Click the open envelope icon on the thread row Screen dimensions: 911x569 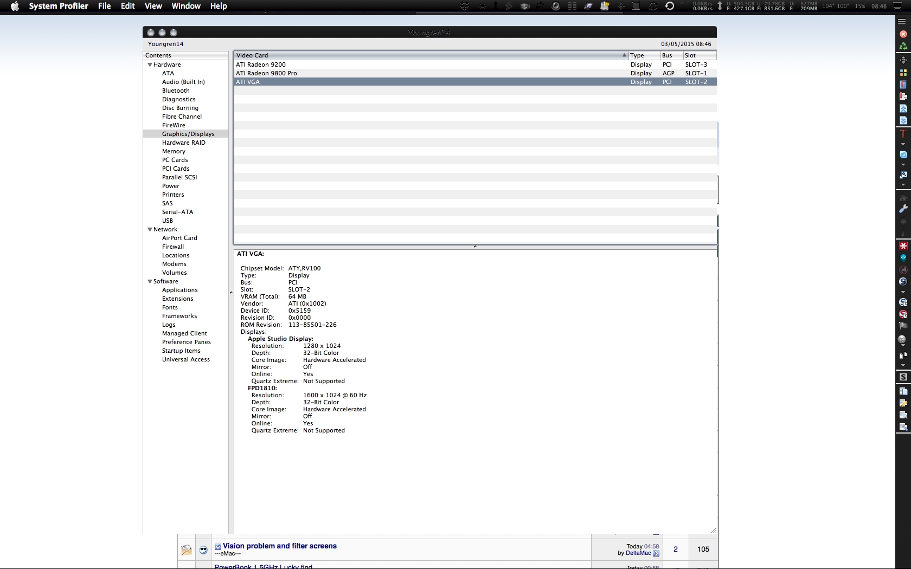click(186, 549)
